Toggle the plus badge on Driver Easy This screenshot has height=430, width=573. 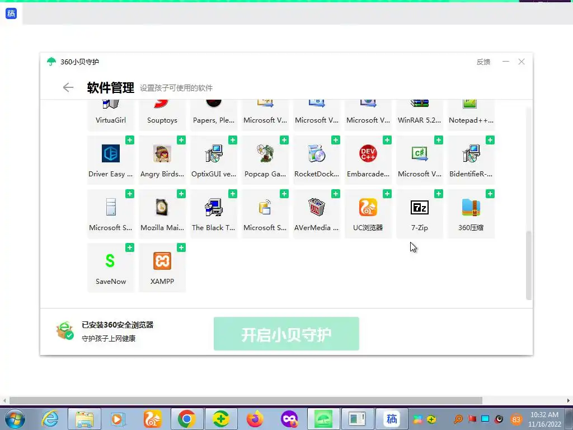tap(130, 140)
